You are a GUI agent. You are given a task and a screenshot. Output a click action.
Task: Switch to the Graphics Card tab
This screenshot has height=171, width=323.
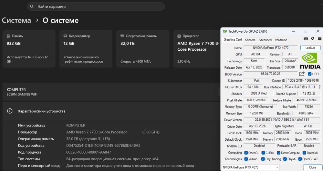click(233, 39)
